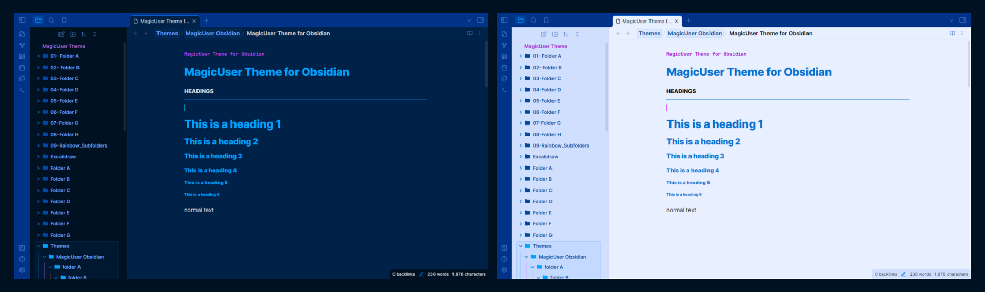Select MagicUser Theme tab in light window
The image size is (985, 292).
[646, 21]
